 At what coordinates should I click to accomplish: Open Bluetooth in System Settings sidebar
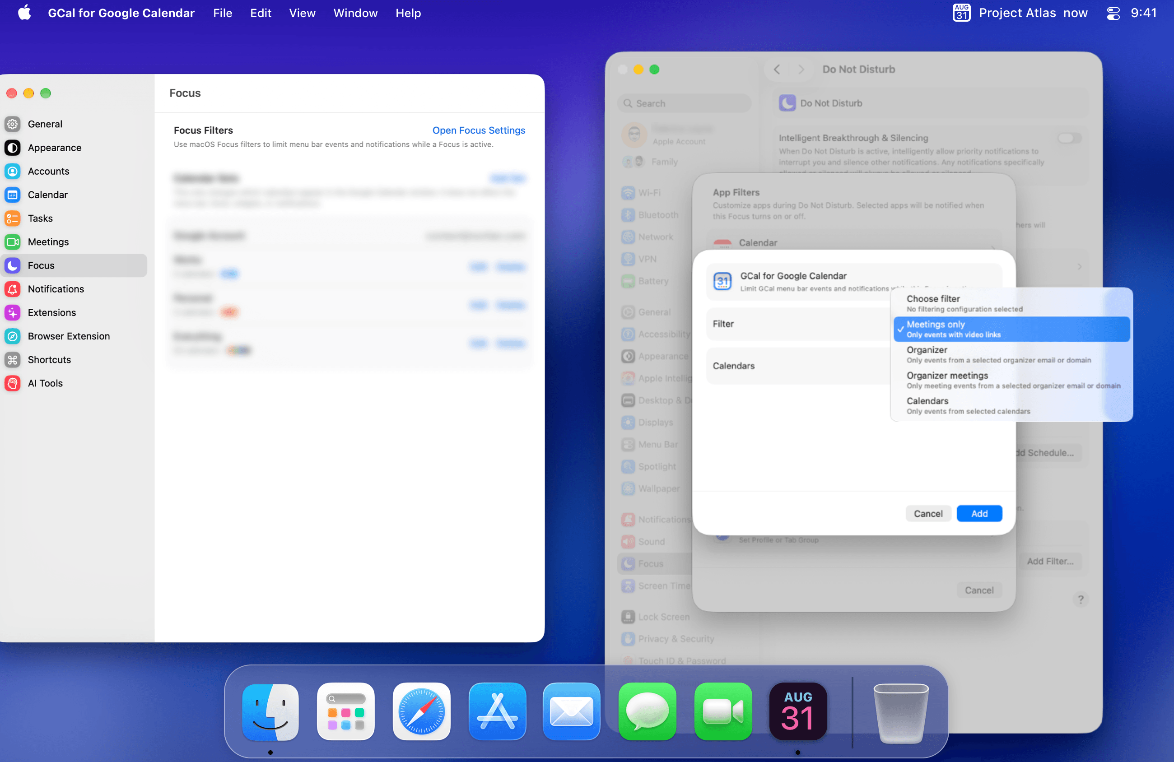[650, 215]
